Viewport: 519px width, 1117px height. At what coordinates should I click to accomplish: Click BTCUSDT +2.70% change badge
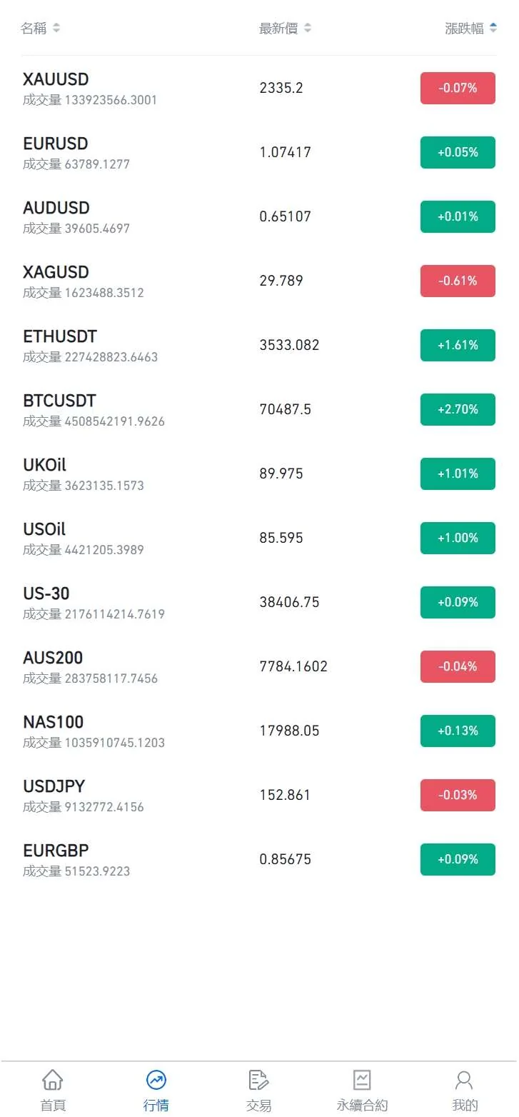click(458, 409)
